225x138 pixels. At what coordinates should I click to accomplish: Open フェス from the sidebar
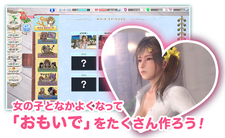tap(14, 34)
